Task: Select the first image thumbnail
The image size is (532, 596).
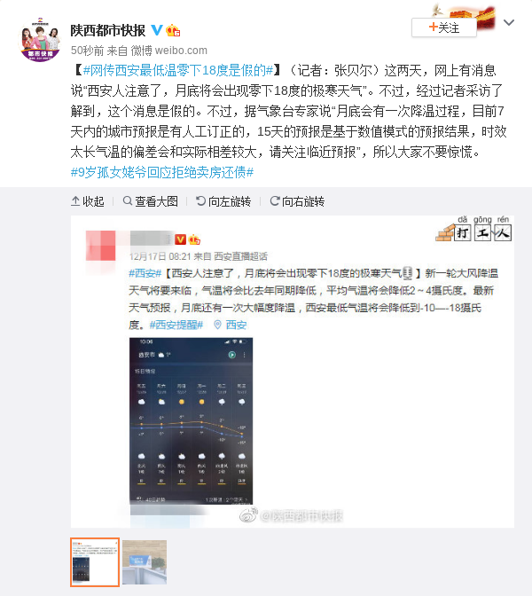Action: (95, 562)
